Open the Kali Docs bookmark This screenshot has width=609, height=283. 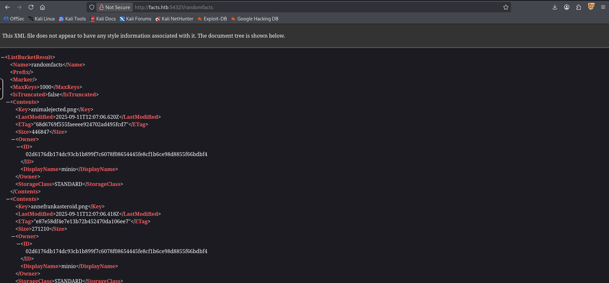click(x=103, y=19)
